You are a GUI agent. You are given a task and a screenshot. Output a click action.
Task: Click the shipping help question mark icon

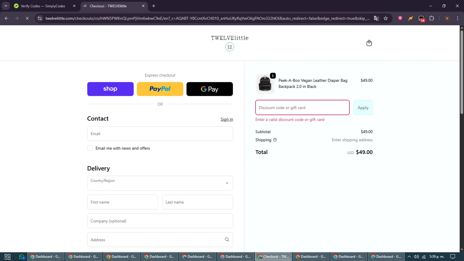click(275, 140)
